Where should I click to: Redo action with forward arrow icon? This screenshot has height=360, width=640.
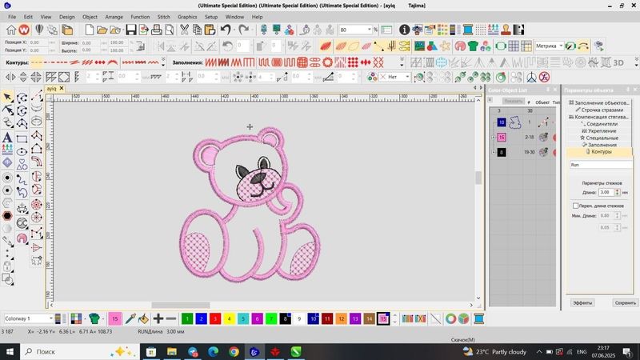[x=244, y=30]
